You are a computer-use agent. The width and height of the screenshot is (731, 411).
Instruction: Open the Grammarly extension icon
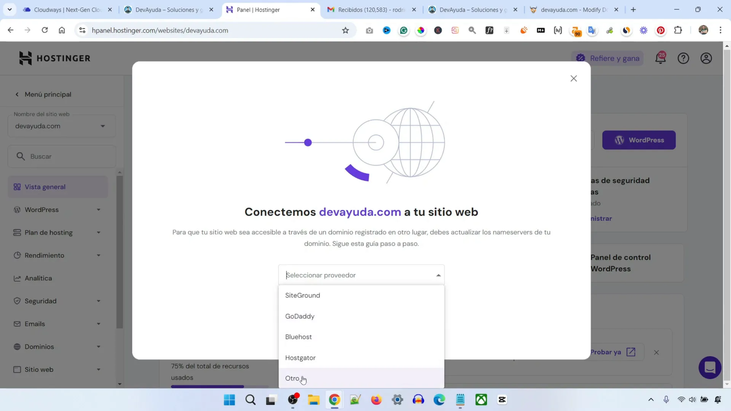[x=403, y=30]
